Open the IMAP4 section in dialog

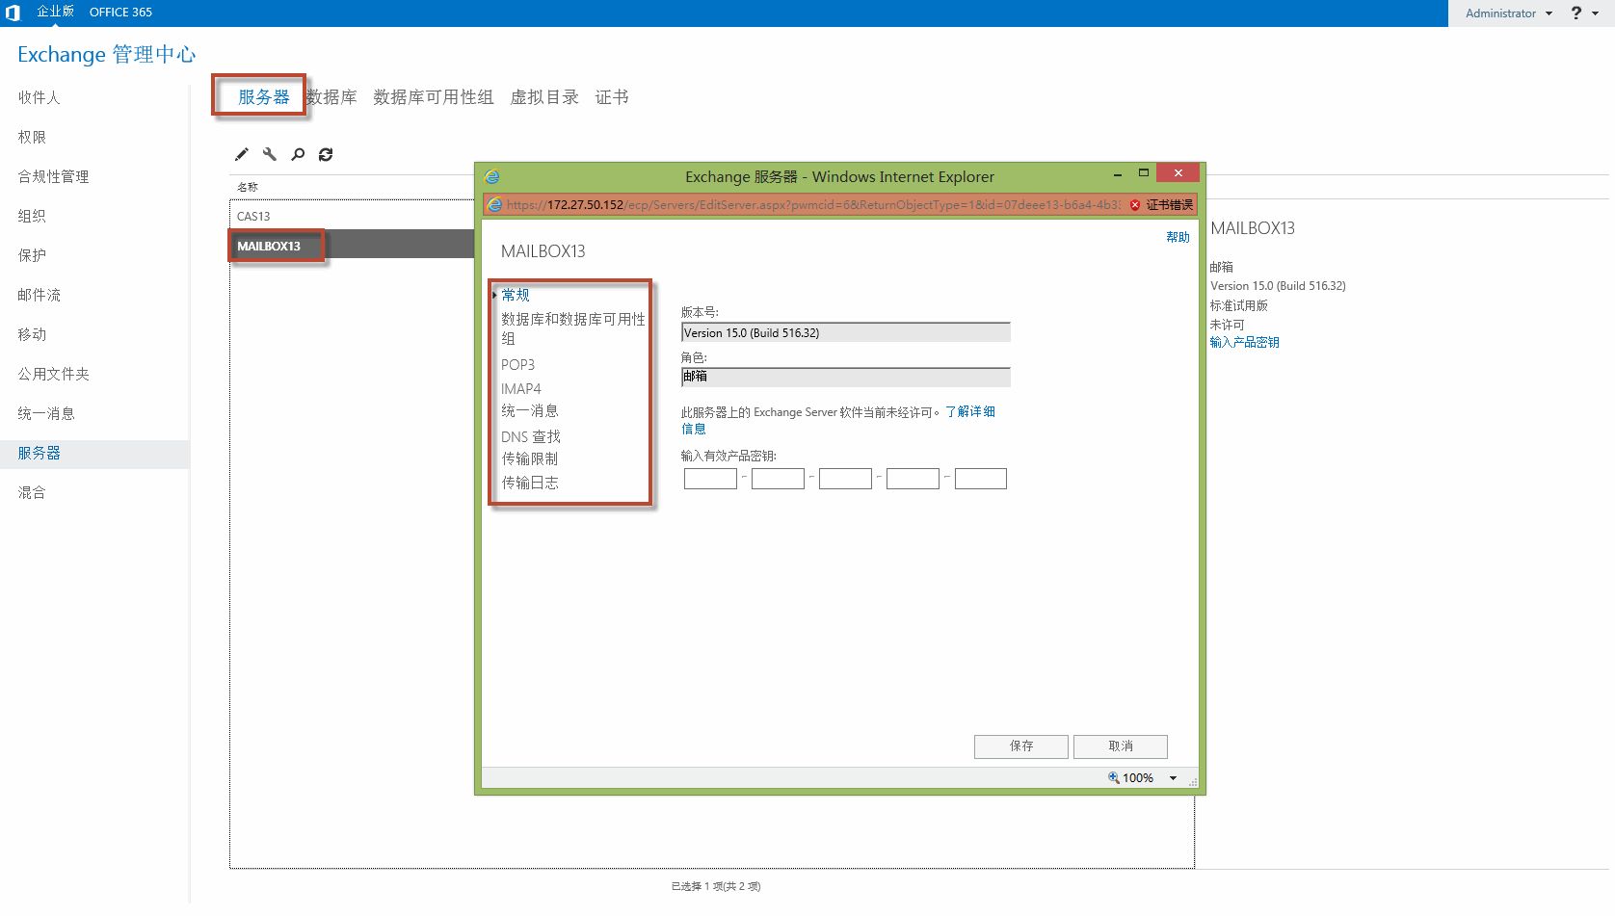point(521,388)
